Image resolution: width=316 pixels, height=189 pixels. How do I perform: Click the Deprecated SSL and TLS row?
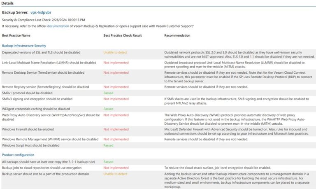click(x=41, y=53)
